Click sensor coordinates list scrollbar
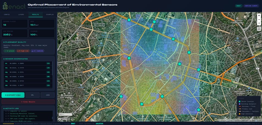This screenshot has width=262, height=125. pyautogui.click(x=52, y=68)
